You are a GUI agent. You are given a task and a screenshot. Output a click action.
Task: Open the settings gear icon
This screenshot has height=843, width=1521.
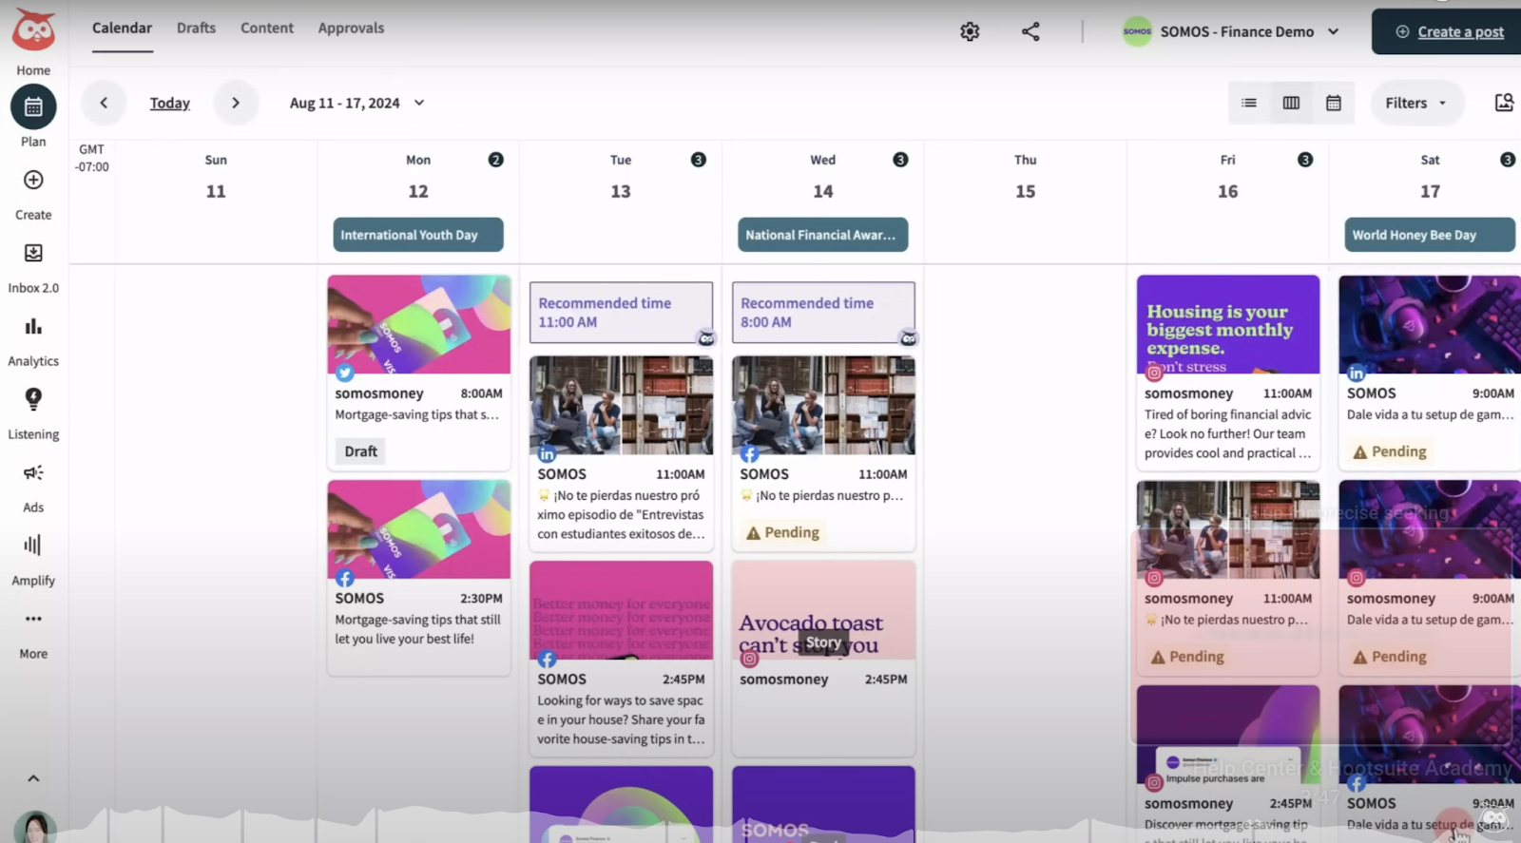(970, 31)
